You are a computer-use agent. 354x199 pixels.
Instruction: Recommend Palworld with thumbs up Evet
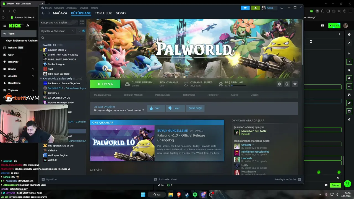point(156,108)
